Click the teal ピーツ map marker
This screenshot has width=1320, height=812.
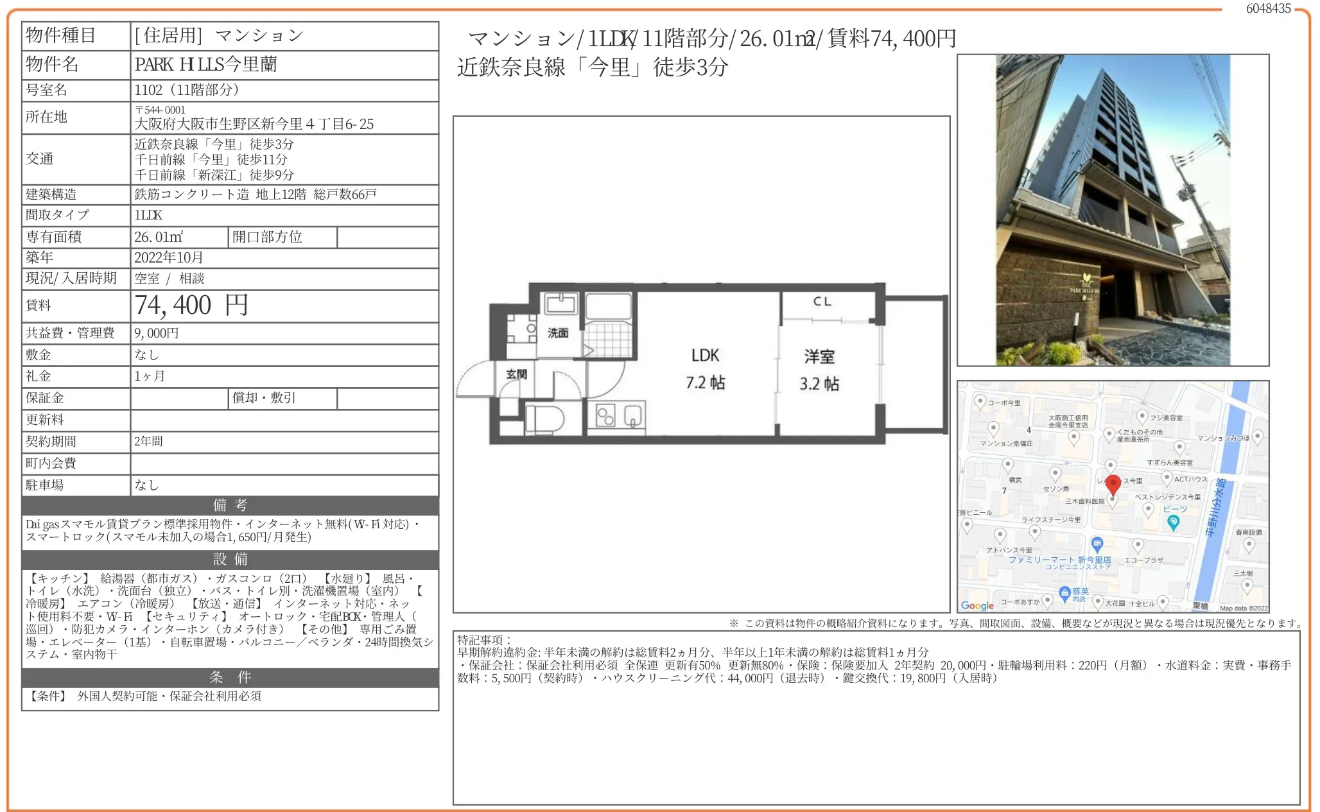(x=1173, y=523)
